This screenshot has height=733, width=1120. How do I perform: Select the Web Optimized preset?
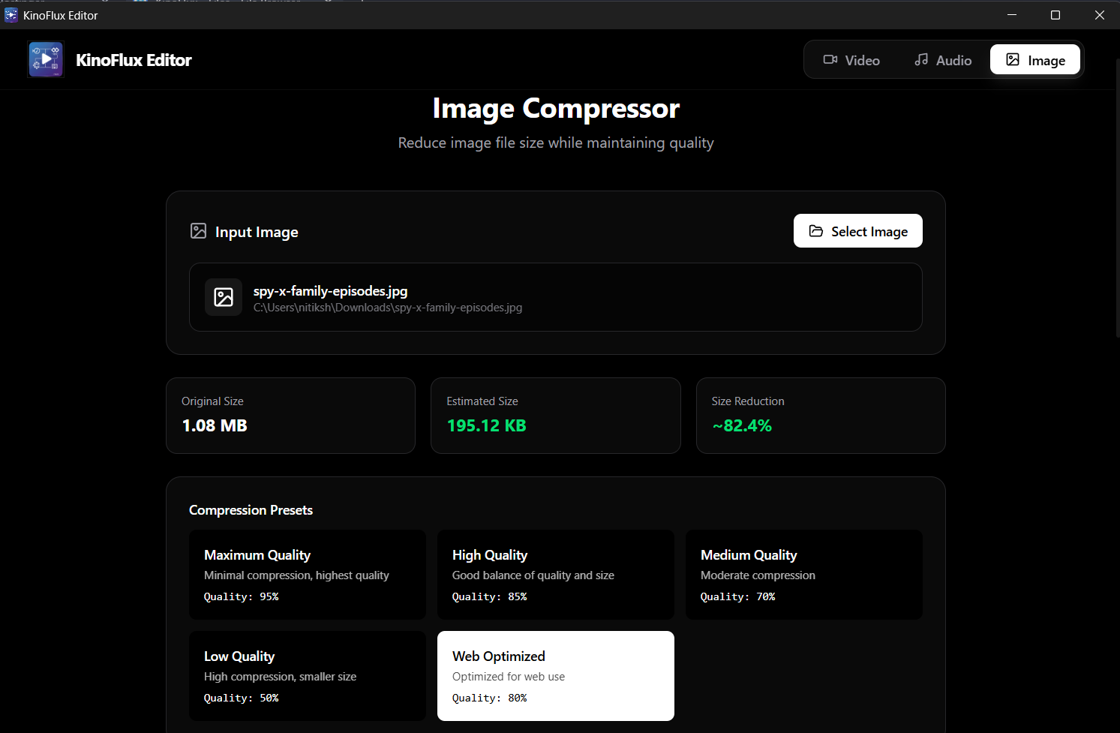coord(555,676)
